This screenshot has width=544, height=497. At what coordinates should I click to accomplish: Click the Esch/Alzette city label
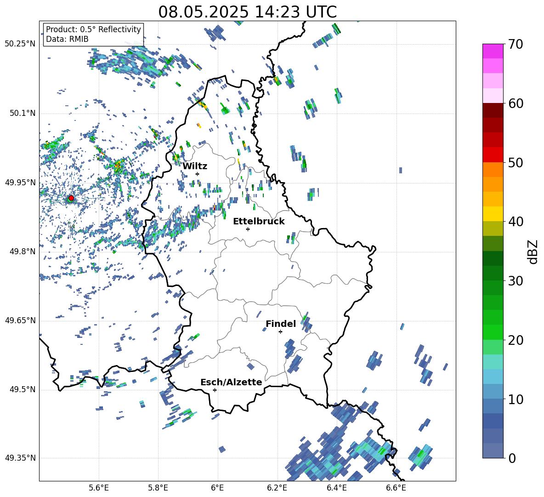(231, 382)
